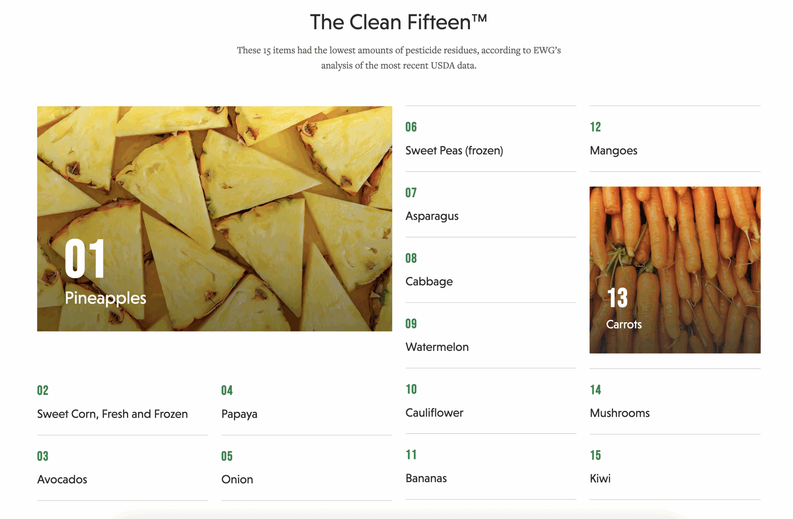Open the Pineapples featured image card
Screen dimensions: 793x519
coord(214,219)
